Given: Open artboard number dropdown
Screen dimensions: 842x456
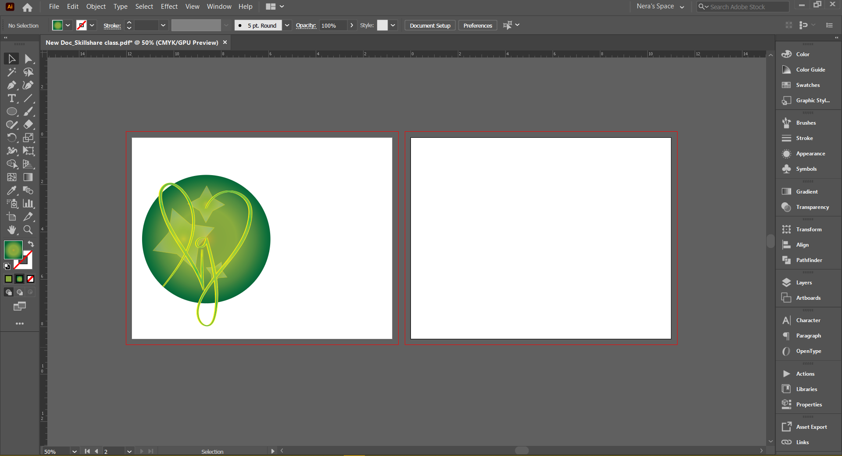Looking at the screenshot, I should coord(129,452).
